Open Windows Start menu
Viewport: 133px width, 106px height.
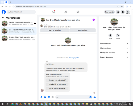[x=2, y=104]
